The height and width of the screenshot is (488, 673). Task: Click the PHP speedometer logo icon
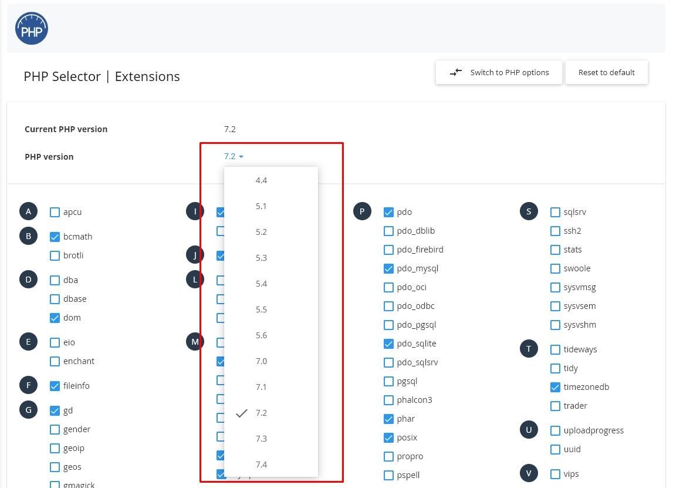[32, 28]
